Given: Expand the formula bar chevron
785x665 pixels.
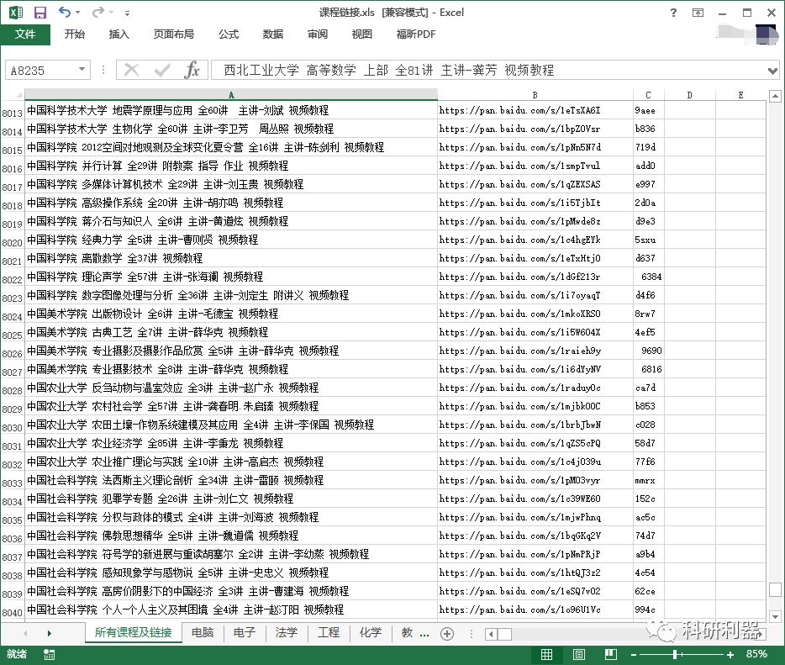Looking at the screenshot, I should 772,71.
